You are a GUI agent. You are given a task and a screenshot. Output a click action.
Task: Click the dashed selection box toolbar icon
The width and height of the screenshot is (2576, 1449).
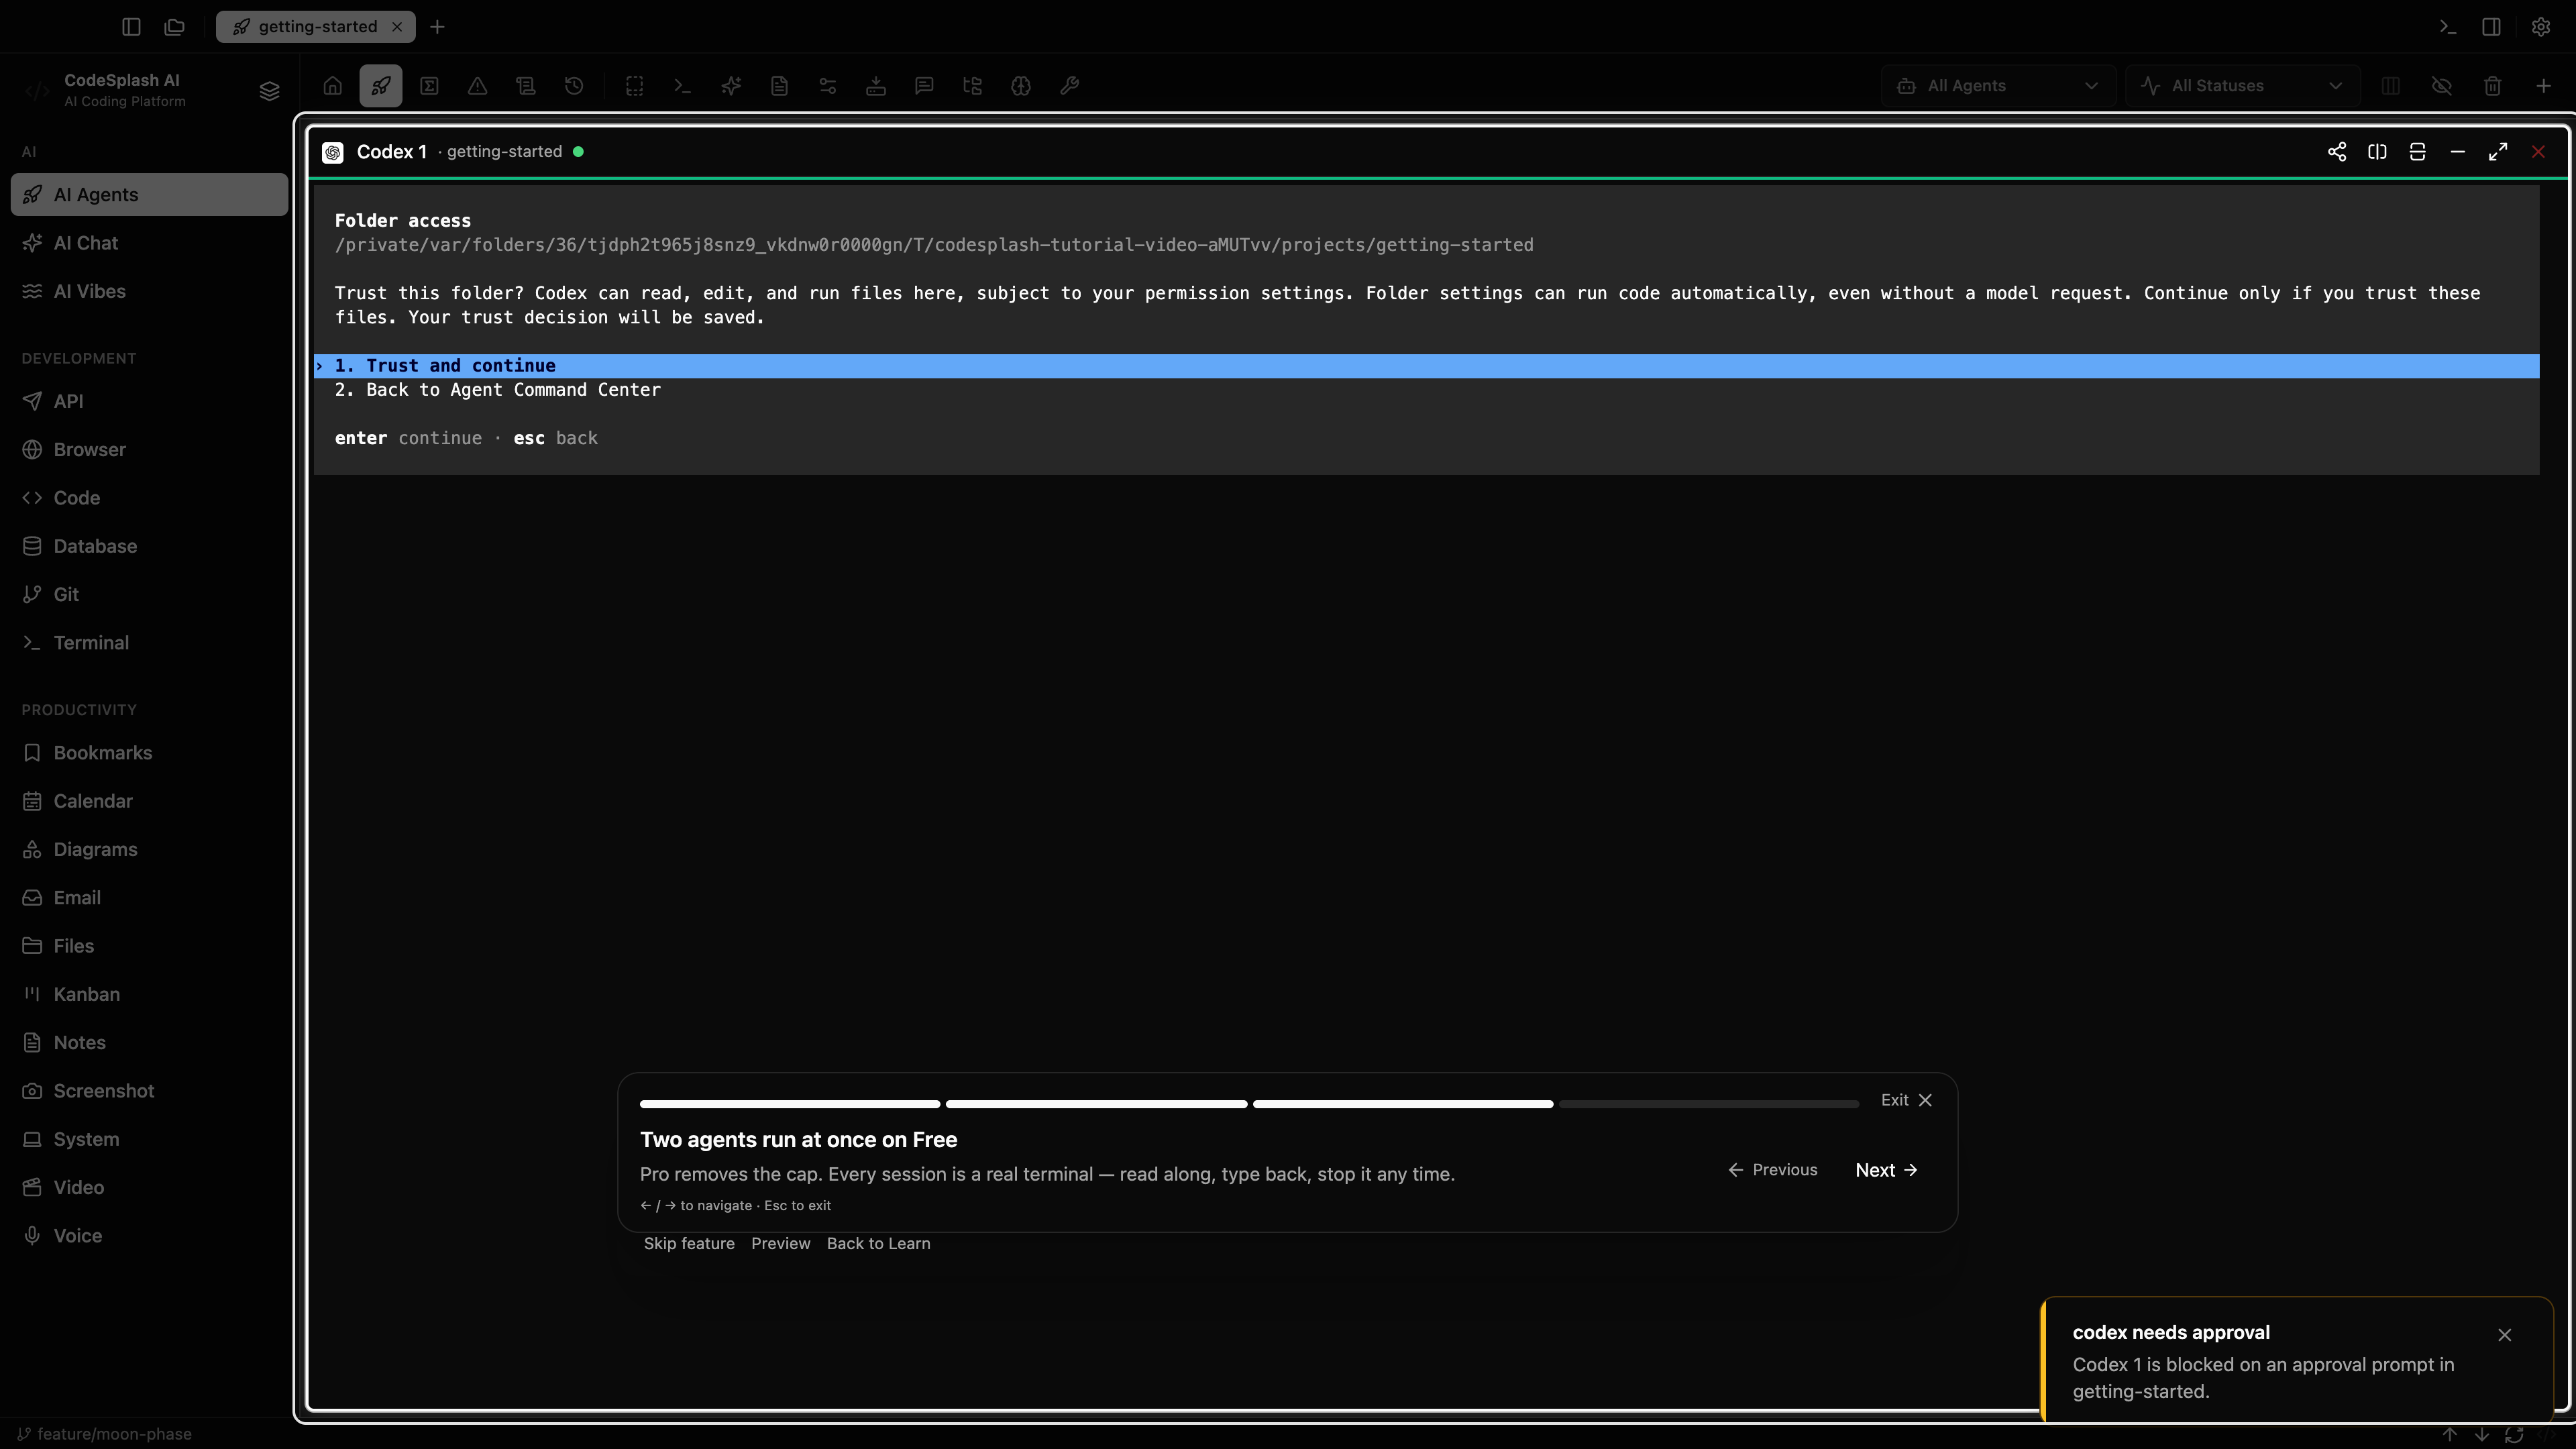point(635,86)
